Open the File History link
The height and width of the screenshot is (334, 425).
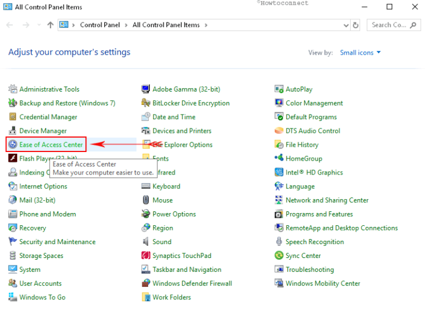(x=302, y=145)
